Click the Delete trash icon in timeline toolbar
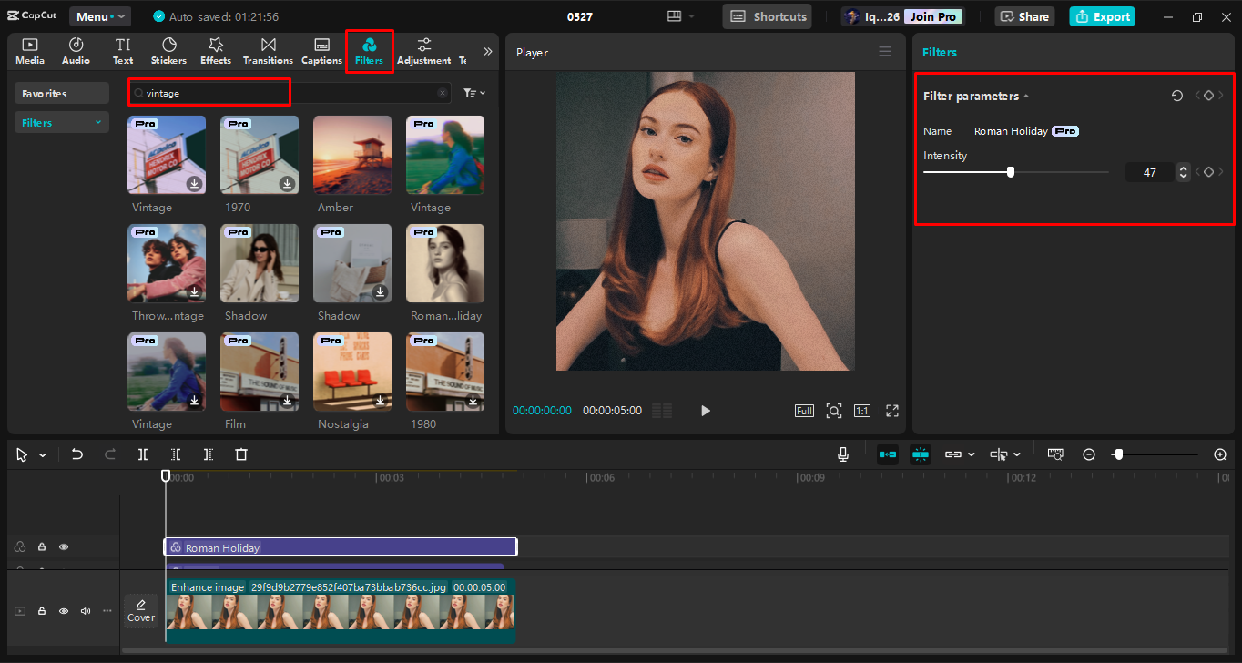 pyautogui.click(x=240, y=454)
